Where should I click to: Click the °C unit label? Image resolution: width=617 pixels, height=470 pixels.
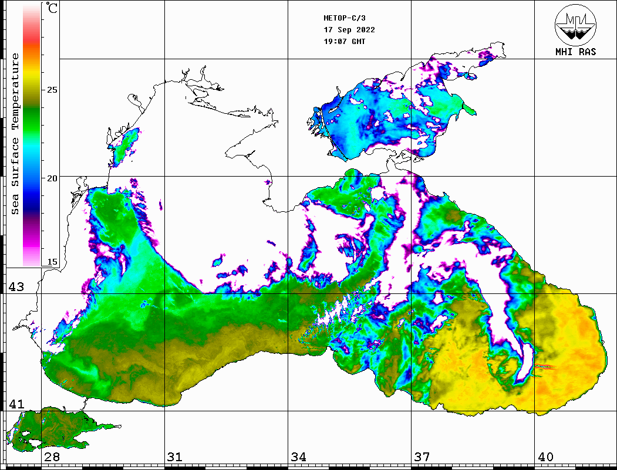point(52,8)
